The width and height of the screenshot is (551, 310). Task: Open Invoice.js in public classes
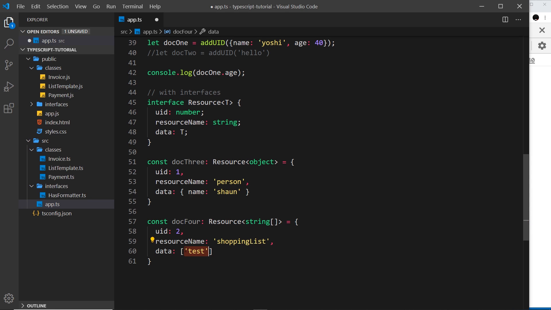[59, 77]
